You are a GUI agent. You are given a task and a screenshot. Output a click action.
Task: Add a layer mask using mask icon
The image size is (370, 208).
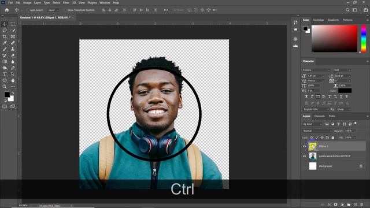pos(335,205)
